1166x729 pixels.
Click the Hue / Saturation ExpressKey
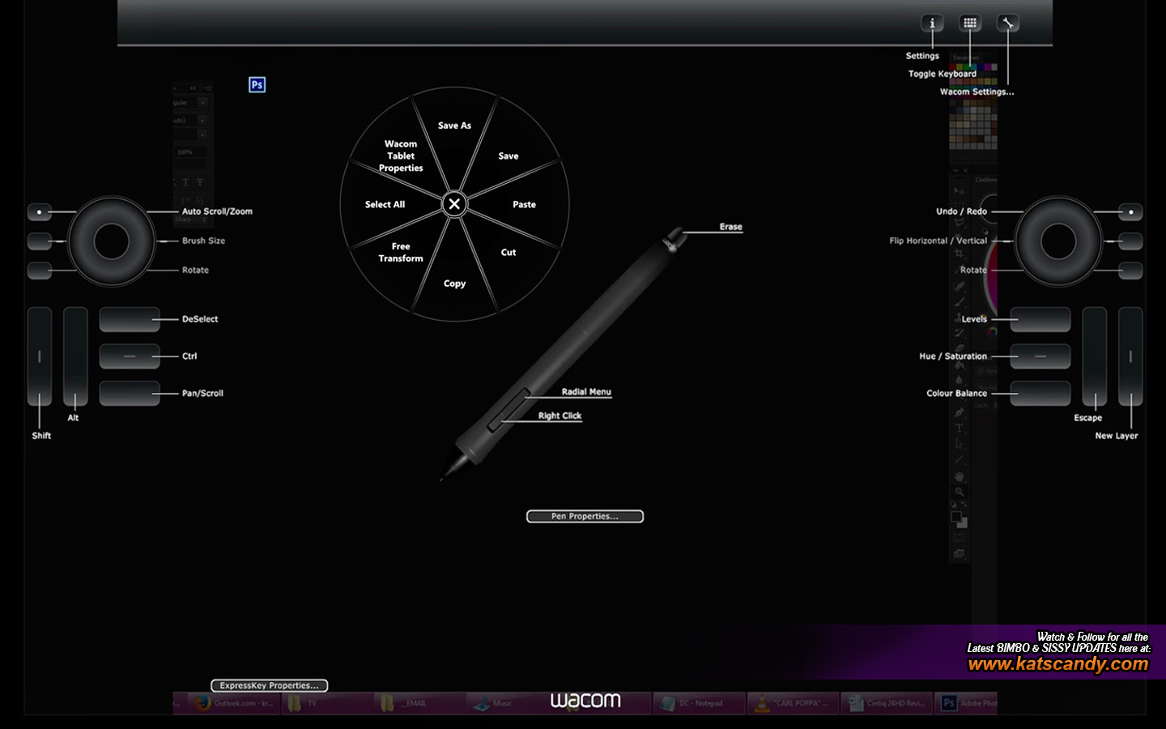[x=1040, y=356]
